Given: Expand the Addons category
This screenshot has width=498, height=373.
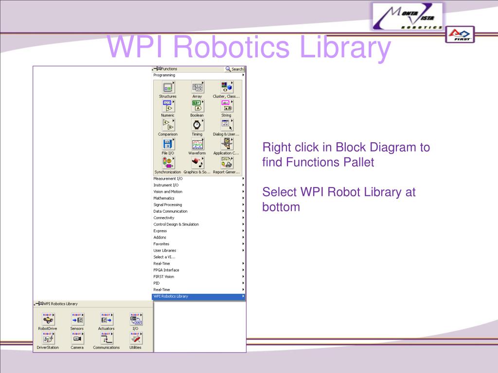Looking at the screenshot, I should coord(199,237).
